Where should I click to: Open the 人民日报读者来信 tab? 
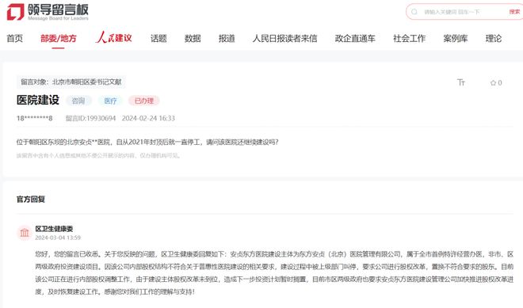(x=284, y=38)
